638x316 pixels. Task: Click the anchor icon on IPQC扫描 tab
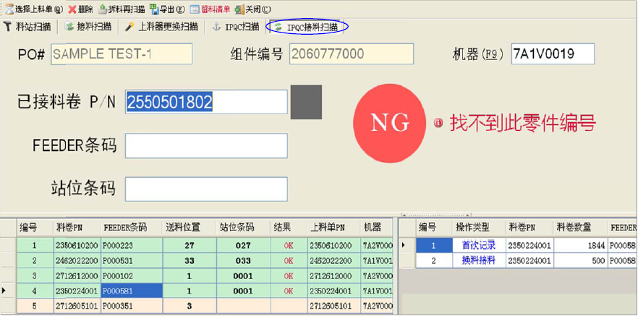pyautogui.click(x=217, y=27)
